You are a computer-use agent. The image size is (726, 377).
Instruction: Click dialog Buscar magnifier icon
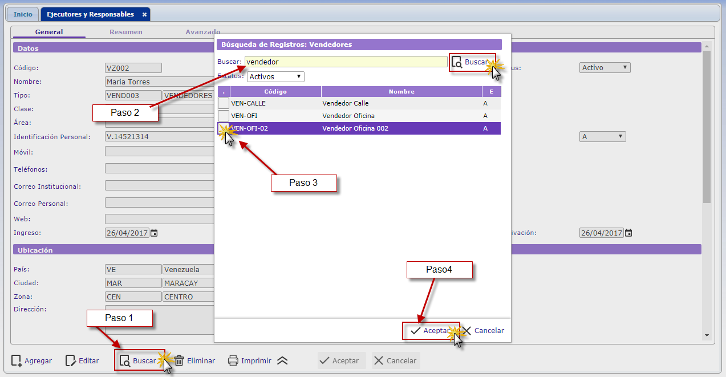[457, 62]
